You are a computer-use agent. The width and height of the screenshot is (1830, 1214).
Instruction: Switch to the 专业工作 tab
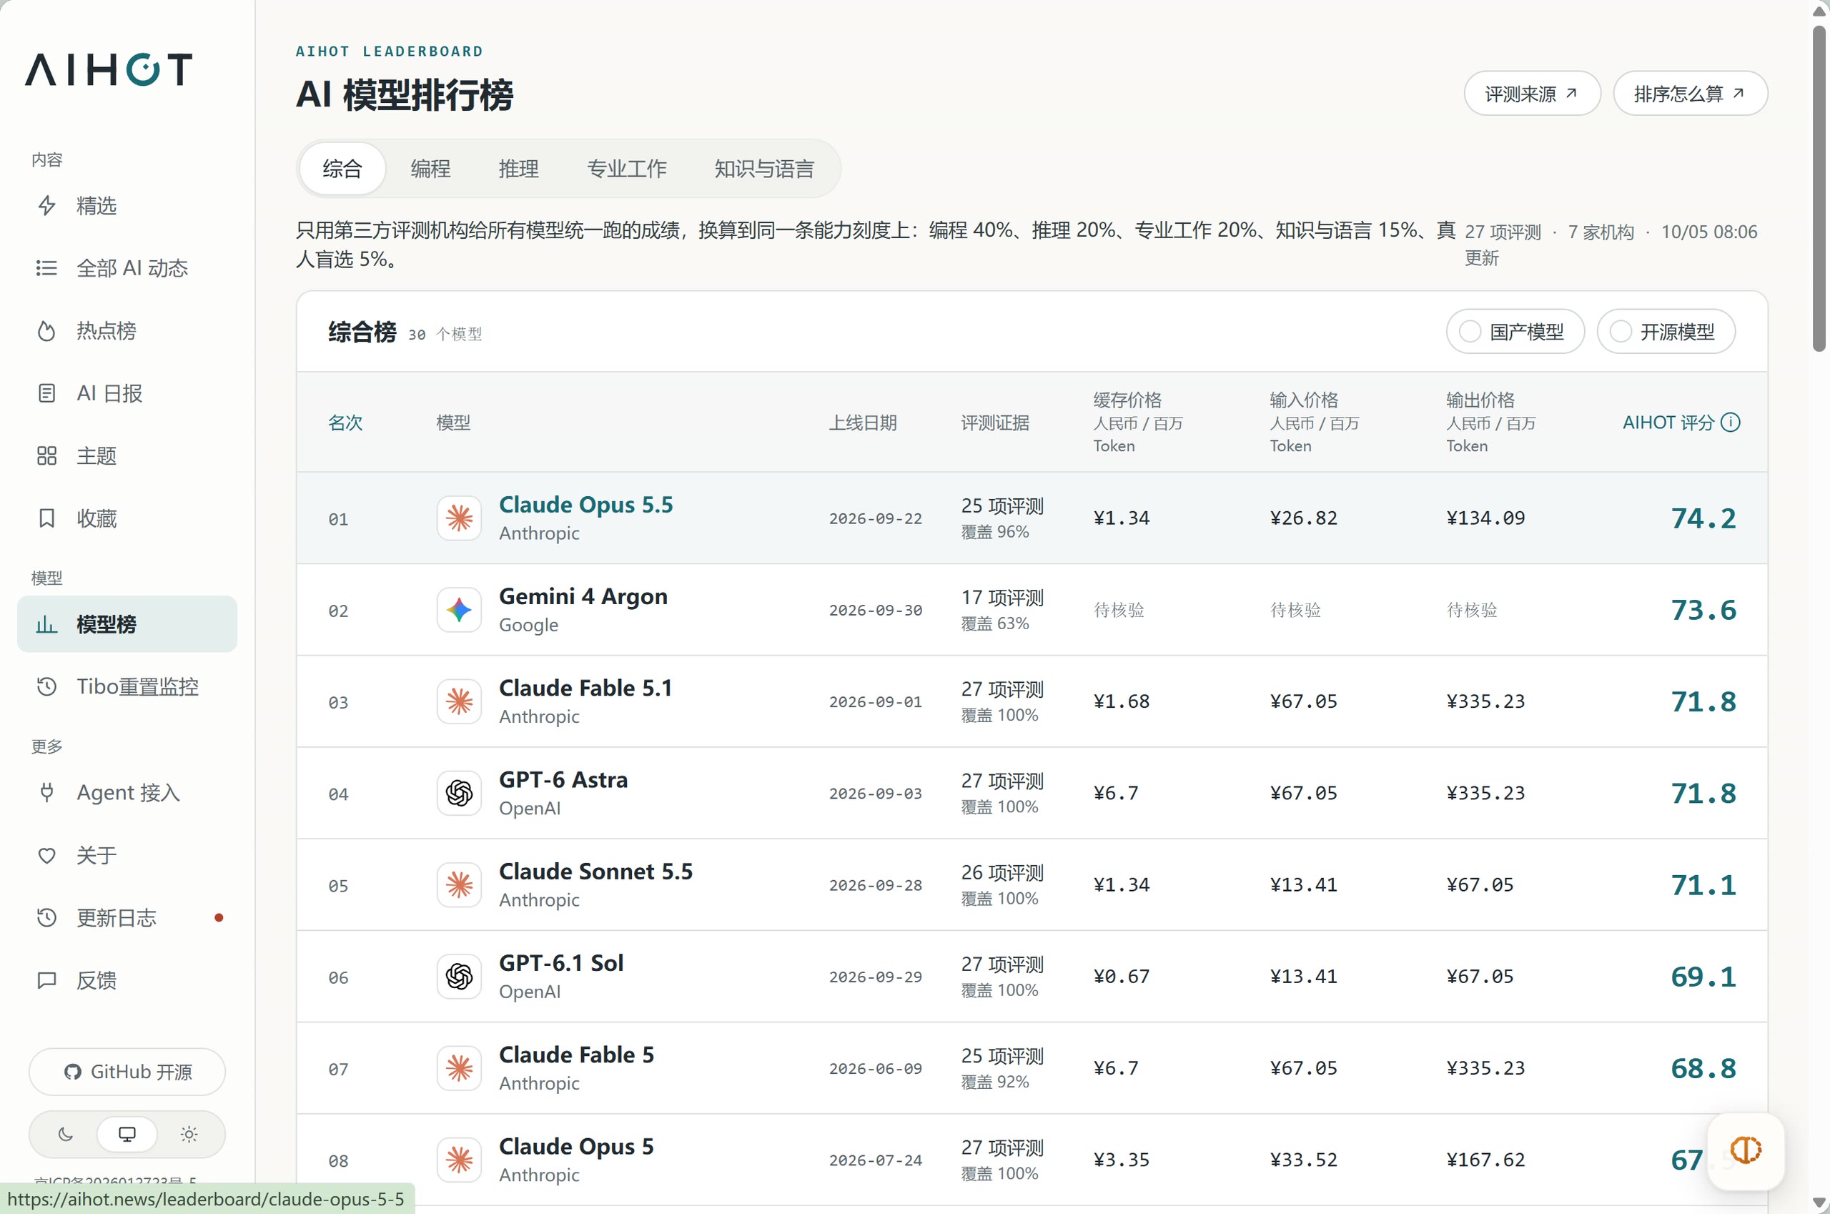[x=626, y=168]
